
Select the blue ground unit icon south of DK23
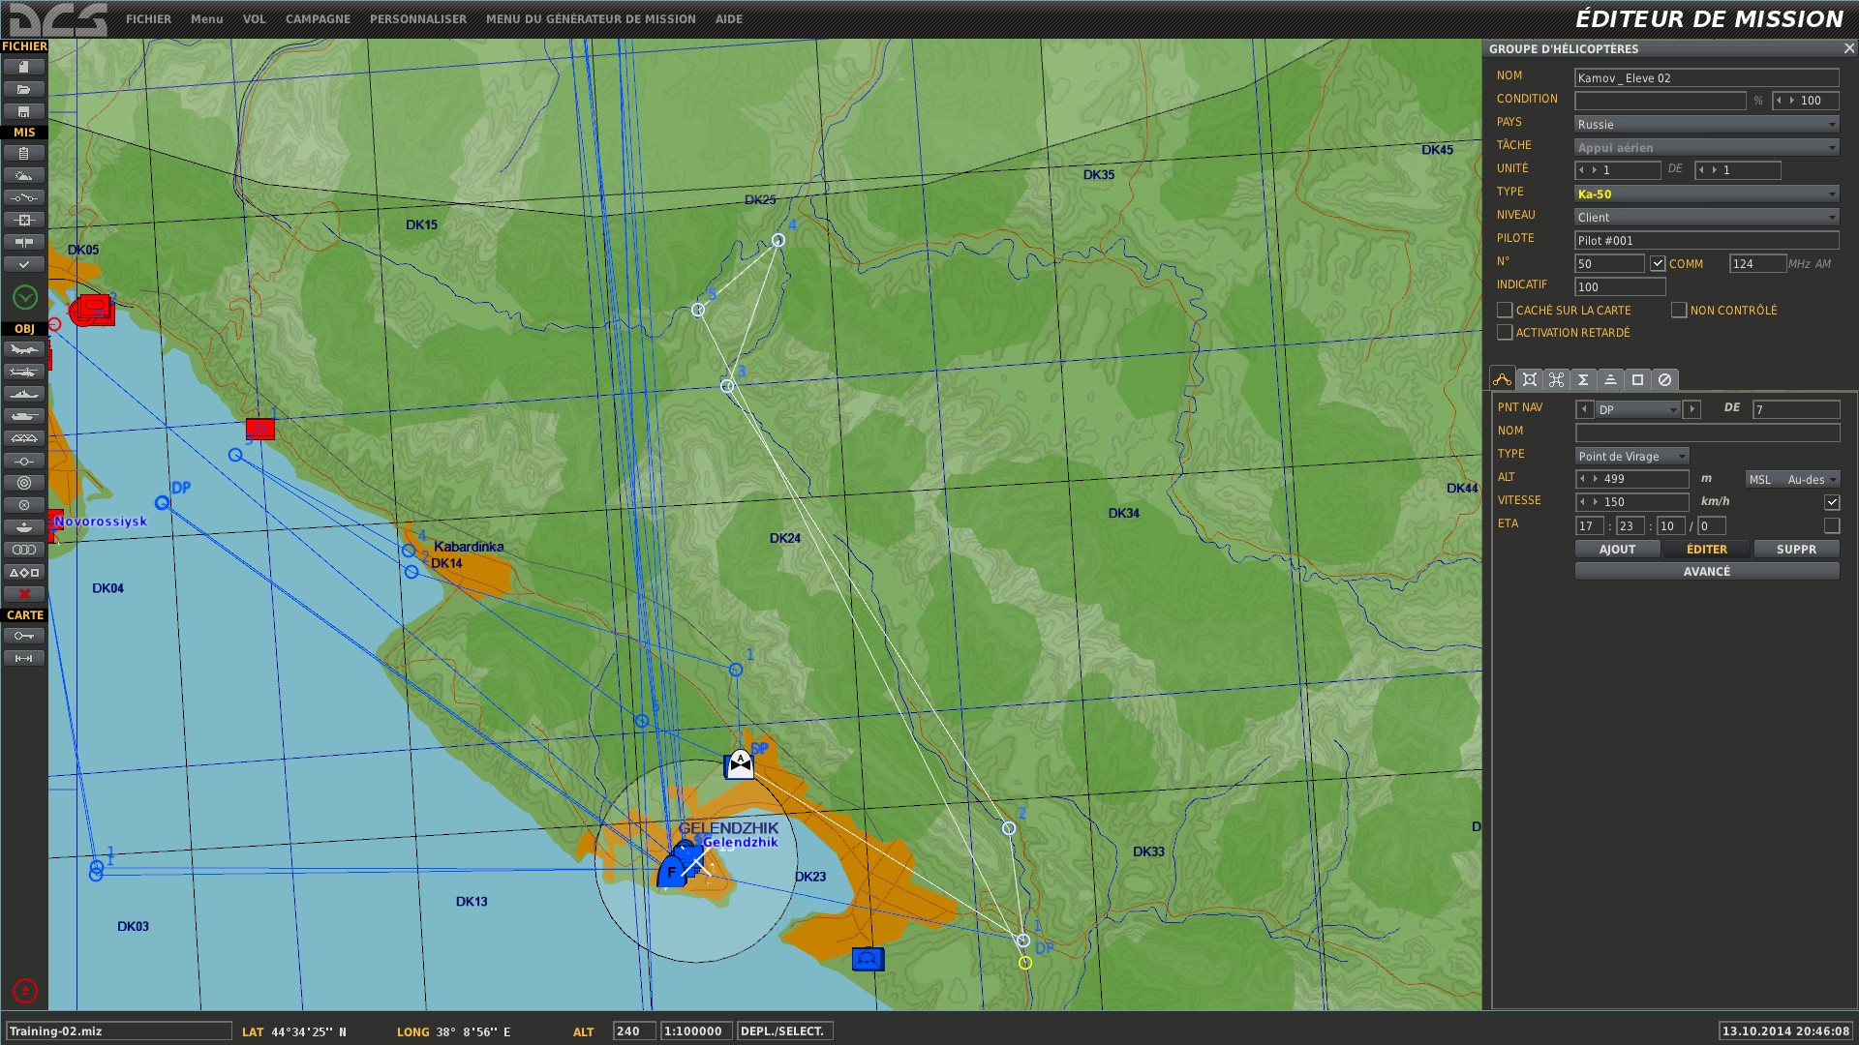click(868, 959)
